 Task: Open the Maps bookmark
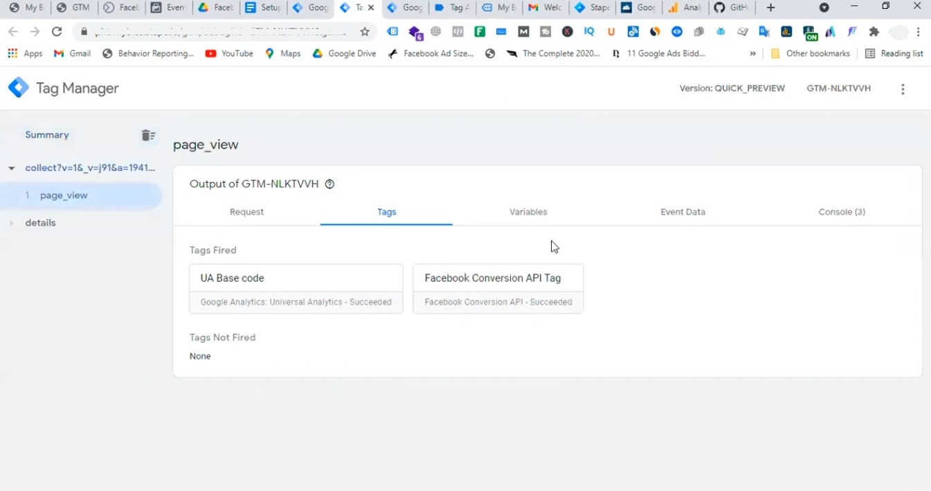[282, 53]
